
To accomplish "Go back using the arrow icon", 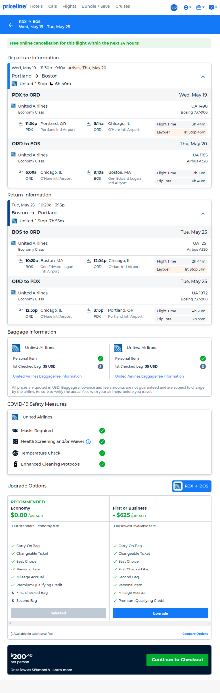I will tap(11, 25).
